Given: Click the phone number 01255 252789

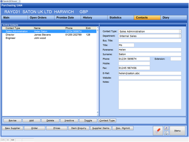Looking at the screenshot, I should tap(73, 35).
